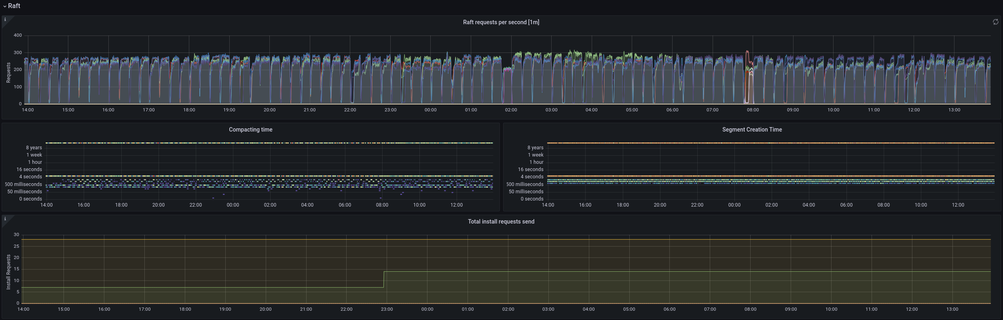Click '13:00' time label in install requests panel
1003x320 pixels.
click(952, 309)
